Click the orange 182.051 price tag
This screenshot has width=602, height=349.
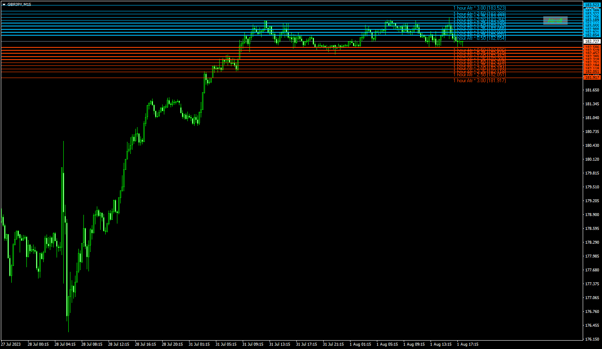click(592, 72)
